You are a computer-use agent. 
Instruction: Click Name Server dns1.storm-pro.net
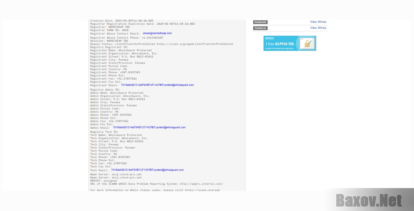(x=116, y=175)
